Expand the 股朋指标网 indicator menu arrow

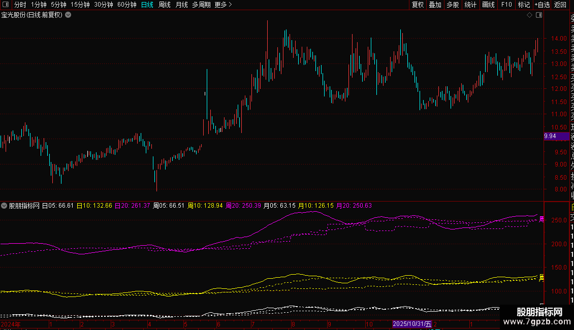tap(4, 206)
